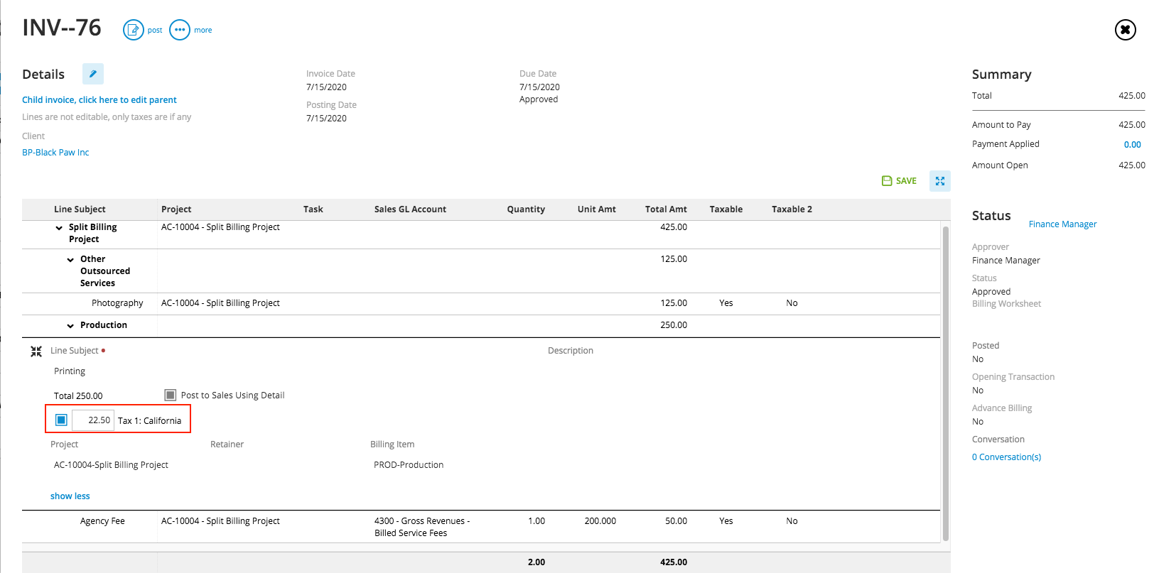Click the Invoice Date 7/15/2020 value
Image resolution: width=1154 pixels, height=573 pixels.
(326, 87)
